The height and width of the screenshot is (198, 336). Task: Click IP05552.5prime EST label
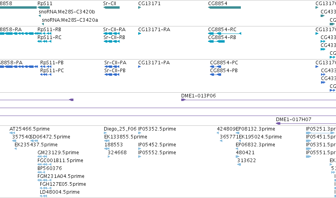click(x=157, y=153)
